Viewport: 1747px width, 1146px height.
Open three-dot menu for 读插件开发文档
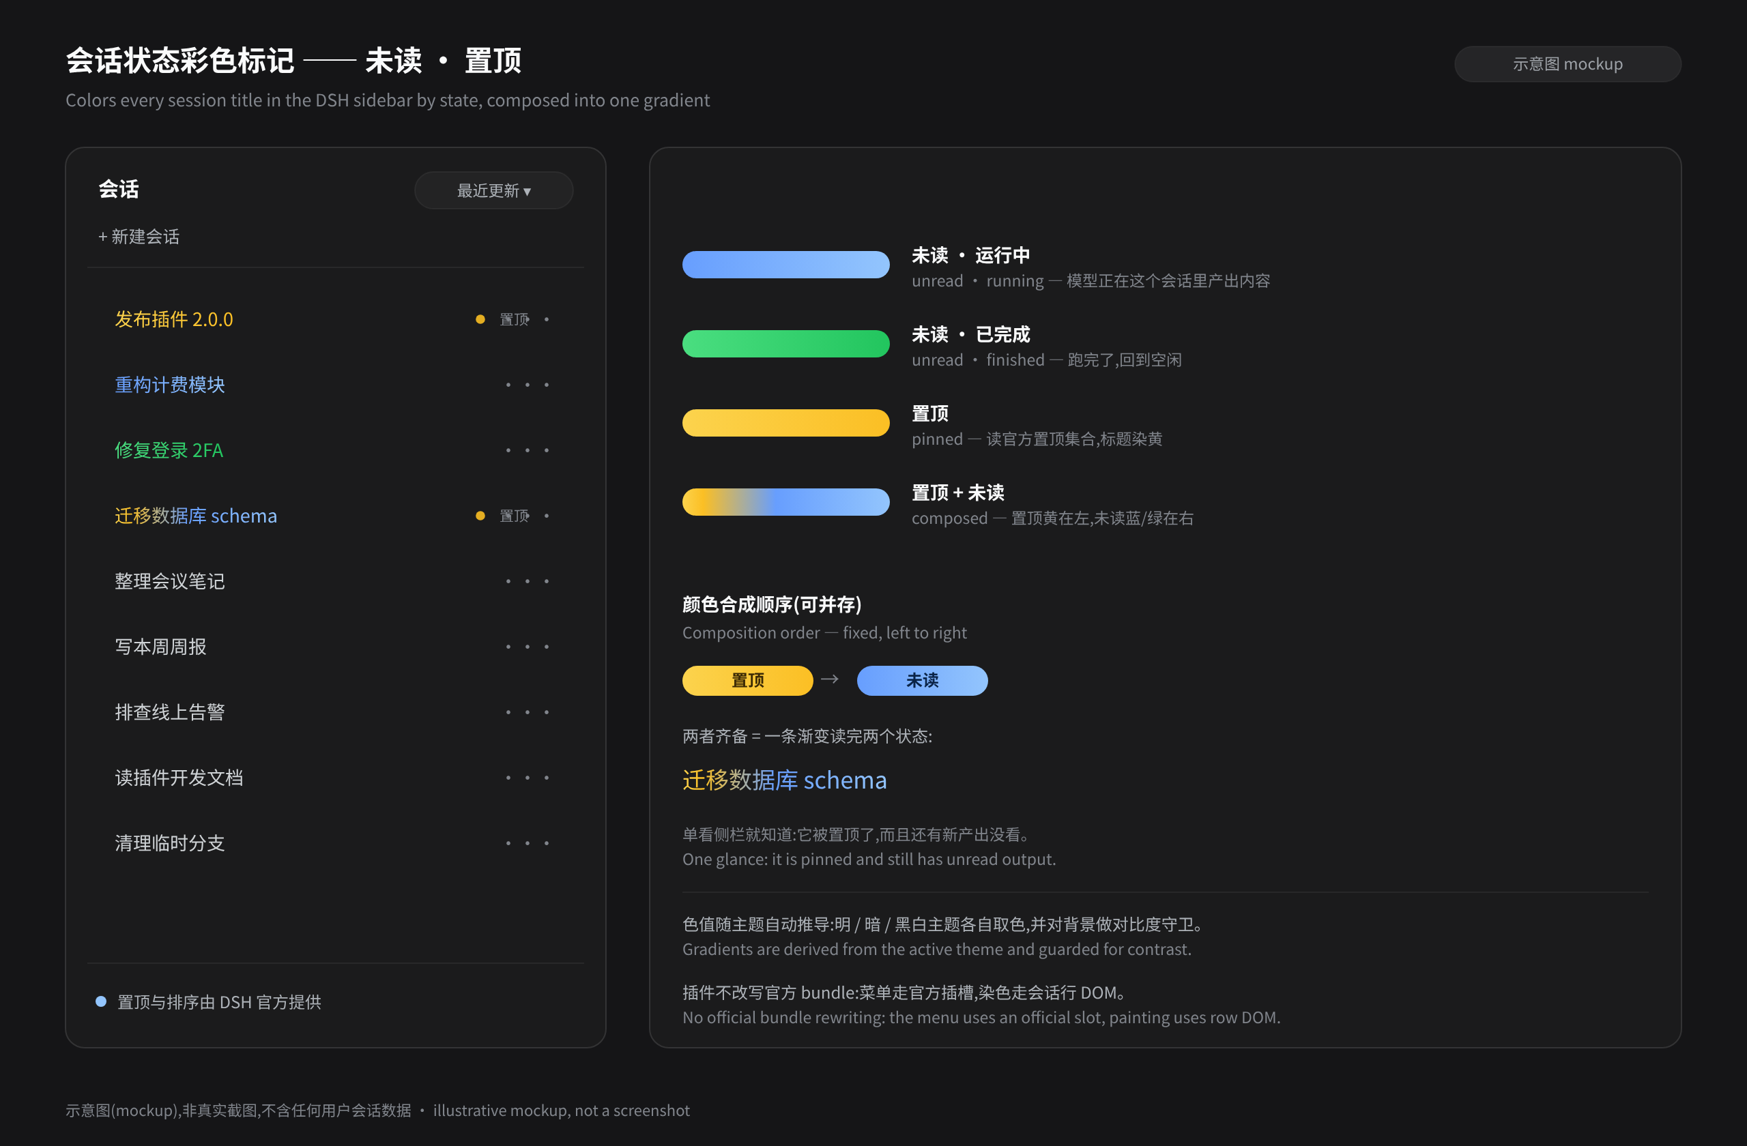coord(527,777)
